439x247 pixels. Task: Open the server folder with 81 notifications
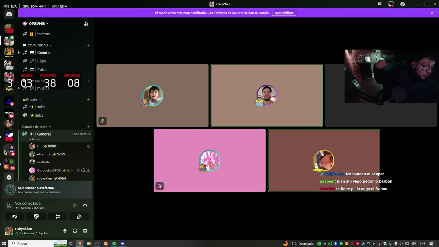(9, 164)
